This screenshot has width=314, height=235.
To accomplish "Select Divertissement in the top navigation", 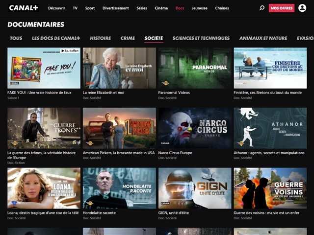I will [x=116, y=8].
